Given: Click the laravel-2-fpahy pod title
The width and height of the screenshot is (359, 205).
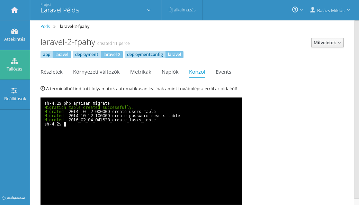Looking at the screenshot, I should click(x=68, y=42).
